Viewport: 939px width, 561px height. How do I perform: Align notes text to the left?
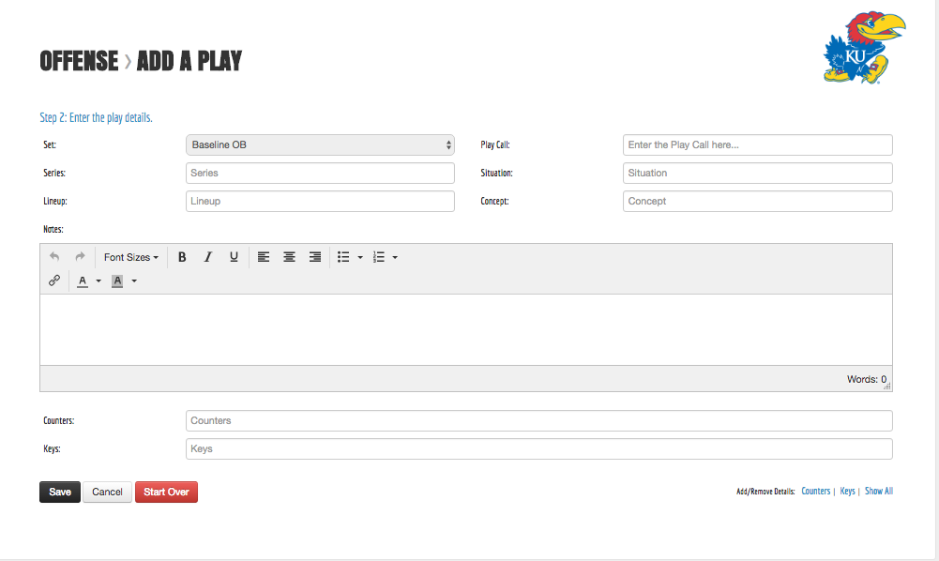click(x=264, y=257)
